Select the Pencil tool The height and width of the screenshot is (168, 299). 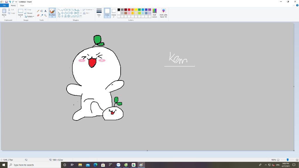(38, 11)
